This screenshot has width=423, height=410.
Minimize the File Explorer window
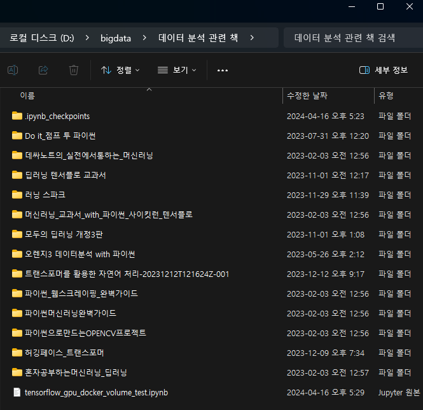352,6
